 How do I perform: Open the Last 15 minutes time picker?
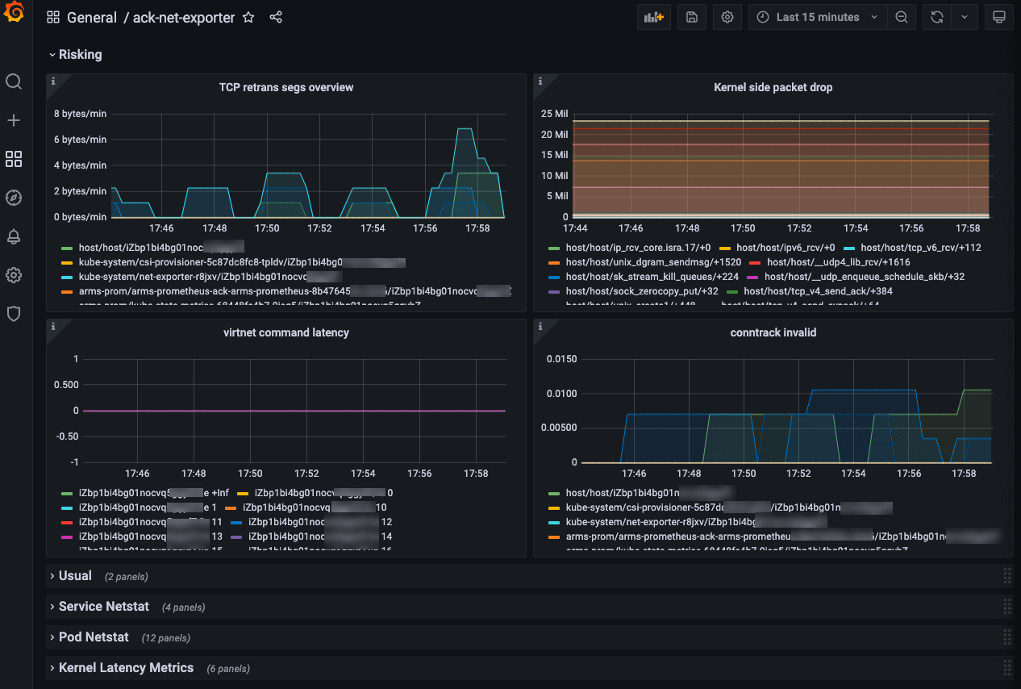[818, 17]
